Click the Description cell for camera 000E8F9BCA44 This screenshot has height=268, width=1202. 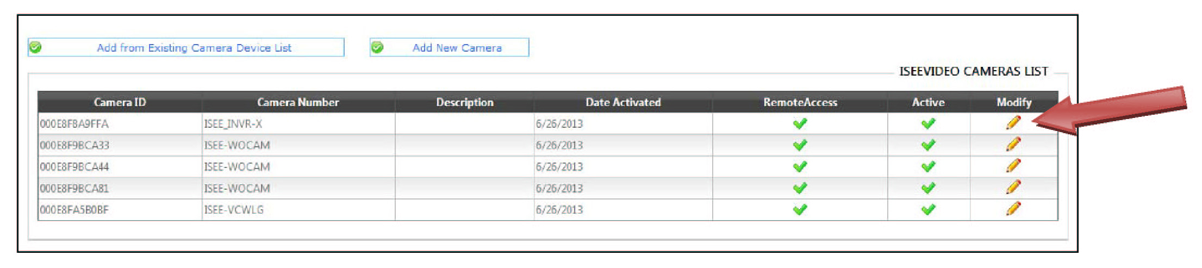pos(464,167)
